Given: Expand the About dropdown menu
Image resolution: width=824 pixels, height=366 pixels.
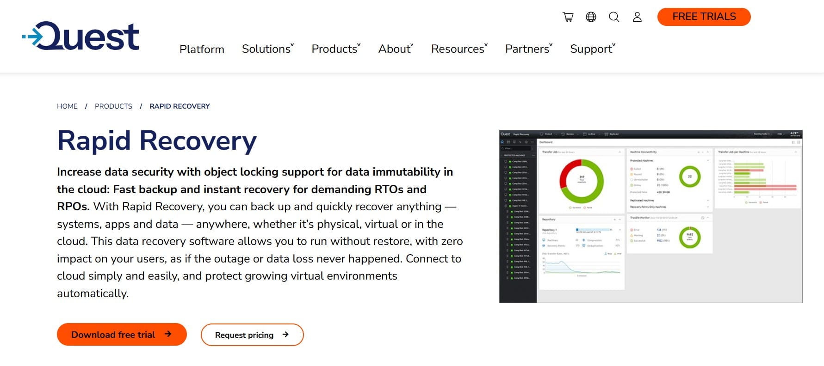Looking at the screenshot, I should (x=396, y=49).
